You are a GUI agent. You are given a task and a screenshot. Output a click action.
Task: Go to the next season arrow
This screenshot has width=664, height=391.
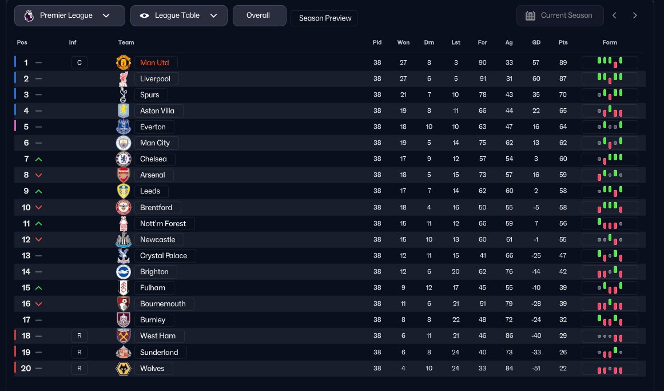point(635,15)
